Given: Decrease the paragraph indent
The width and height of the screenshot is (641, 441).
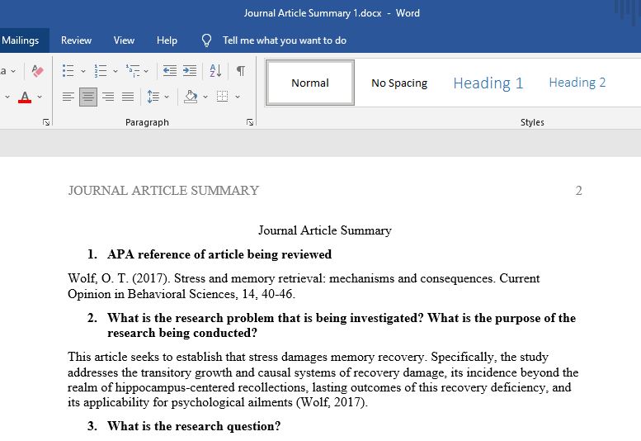Looking at the screenshot, I should pos(170,71).
